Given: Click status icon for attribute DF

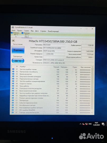Looking at the screenshot, I should pos(13,112).
